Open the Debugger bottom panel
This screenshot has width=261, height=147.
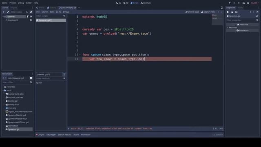[51, 135]
